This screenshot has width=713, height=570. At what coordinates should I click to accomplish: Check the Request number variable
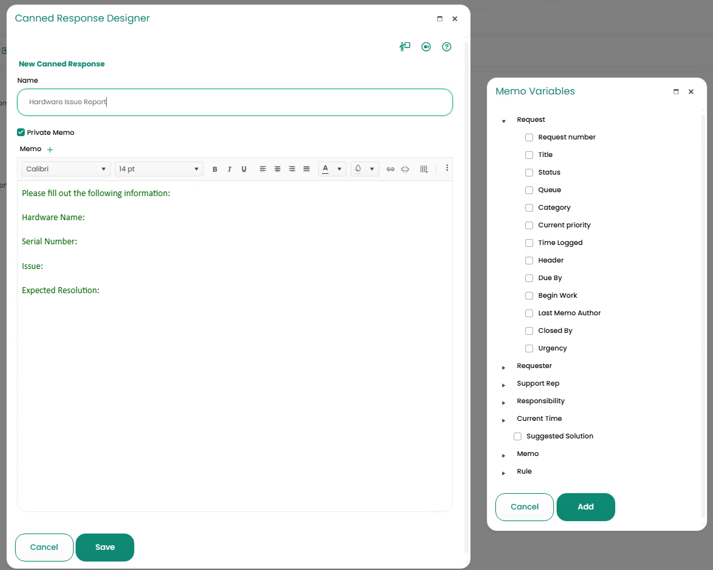(x=529, y=137)
